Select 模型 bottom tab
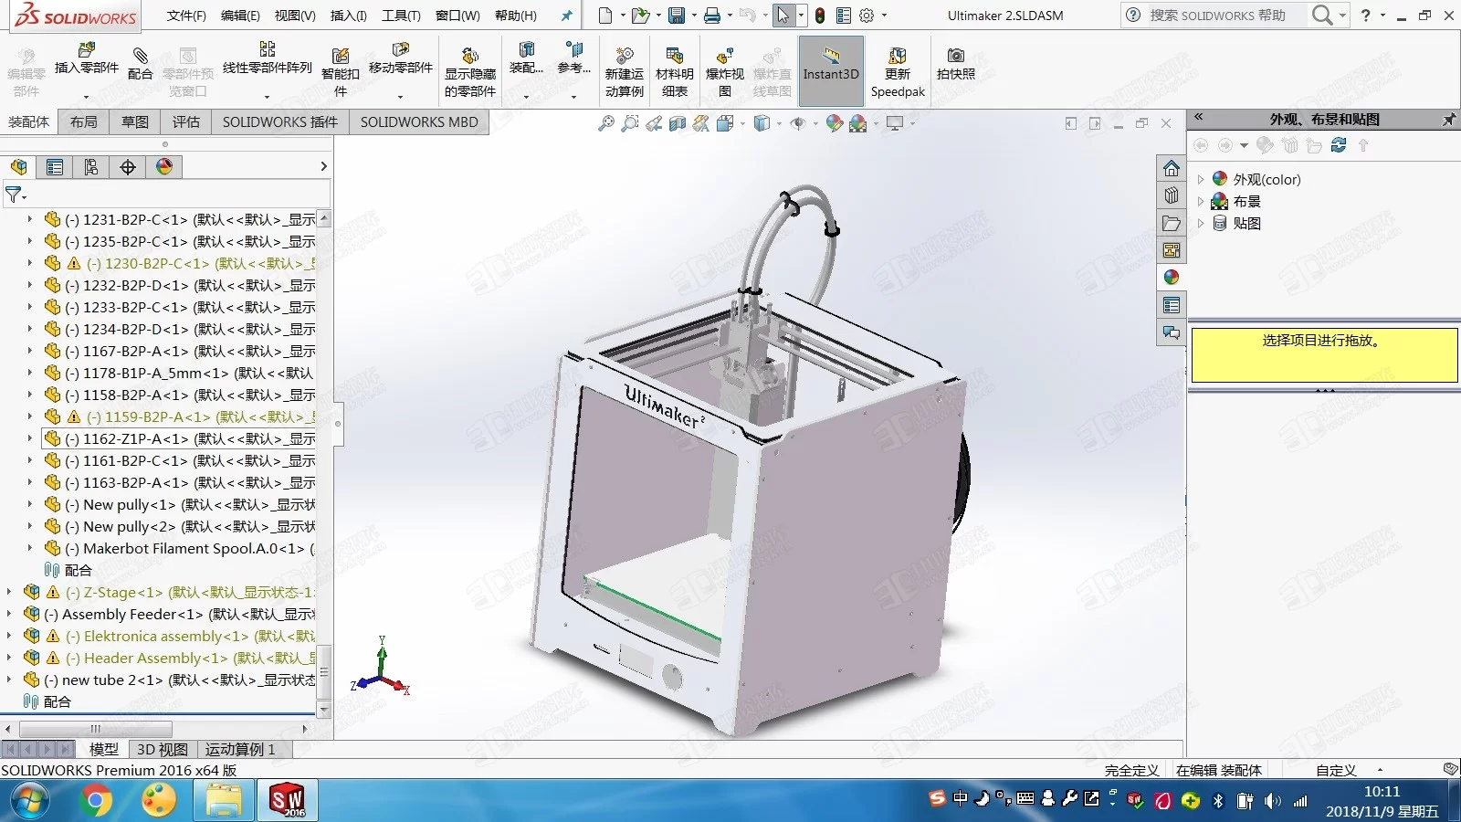The width and height of the screenshot is (1461, 822). 103,750
